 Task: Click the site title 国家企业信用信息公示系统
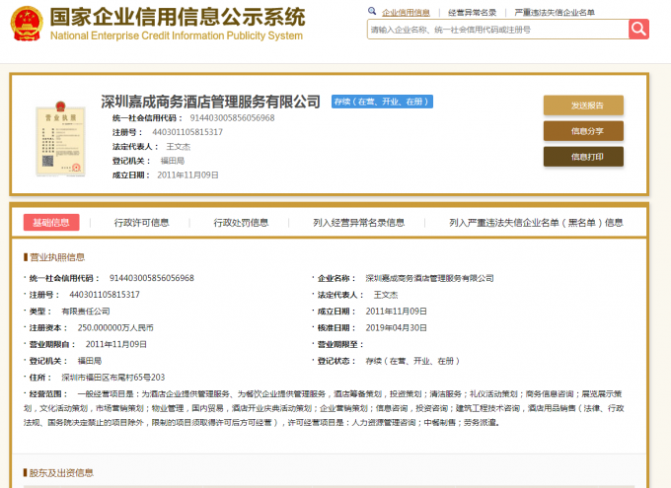point(178,17)
